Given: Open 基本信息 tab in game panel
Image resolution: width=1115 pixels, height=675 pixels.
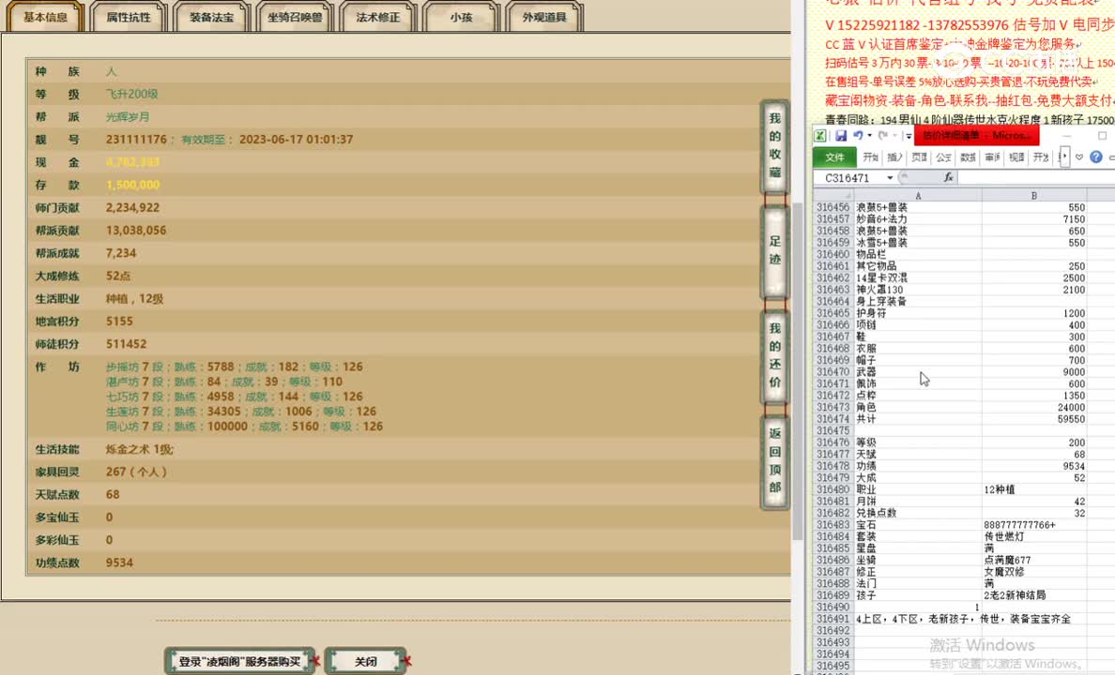Looking at the screenshot, I should (x=45, y=17).
